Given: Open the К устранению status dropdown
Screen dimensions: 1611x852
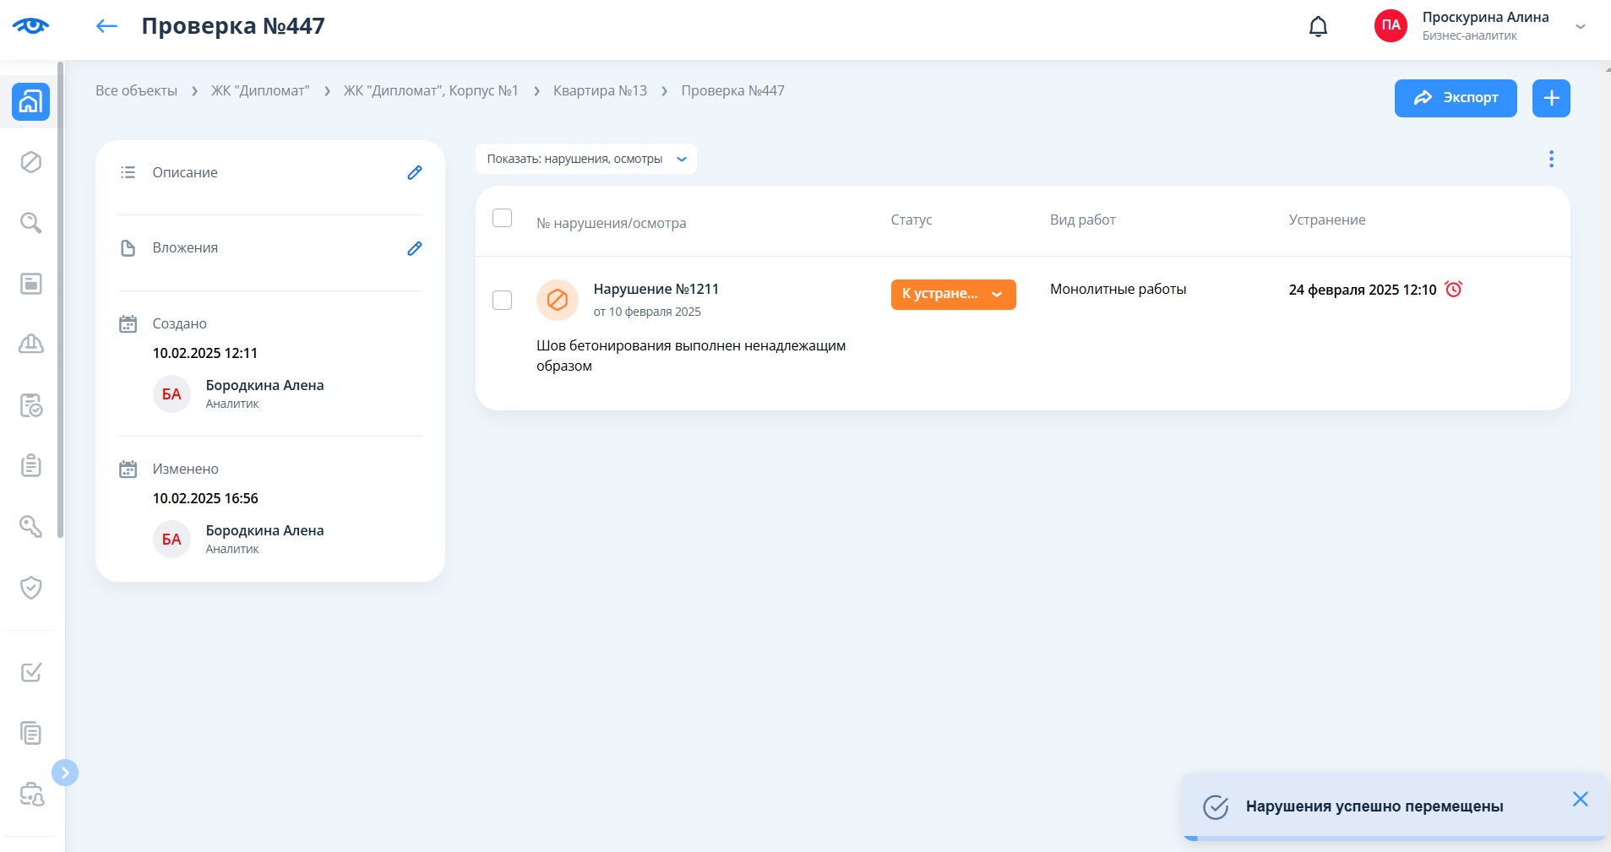Looking at the screenshot, I should (953, 295).
